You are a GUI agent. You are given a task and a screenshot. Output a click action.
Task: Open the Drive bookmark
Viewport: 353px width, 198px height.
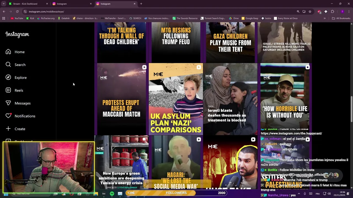pos(234,18)
